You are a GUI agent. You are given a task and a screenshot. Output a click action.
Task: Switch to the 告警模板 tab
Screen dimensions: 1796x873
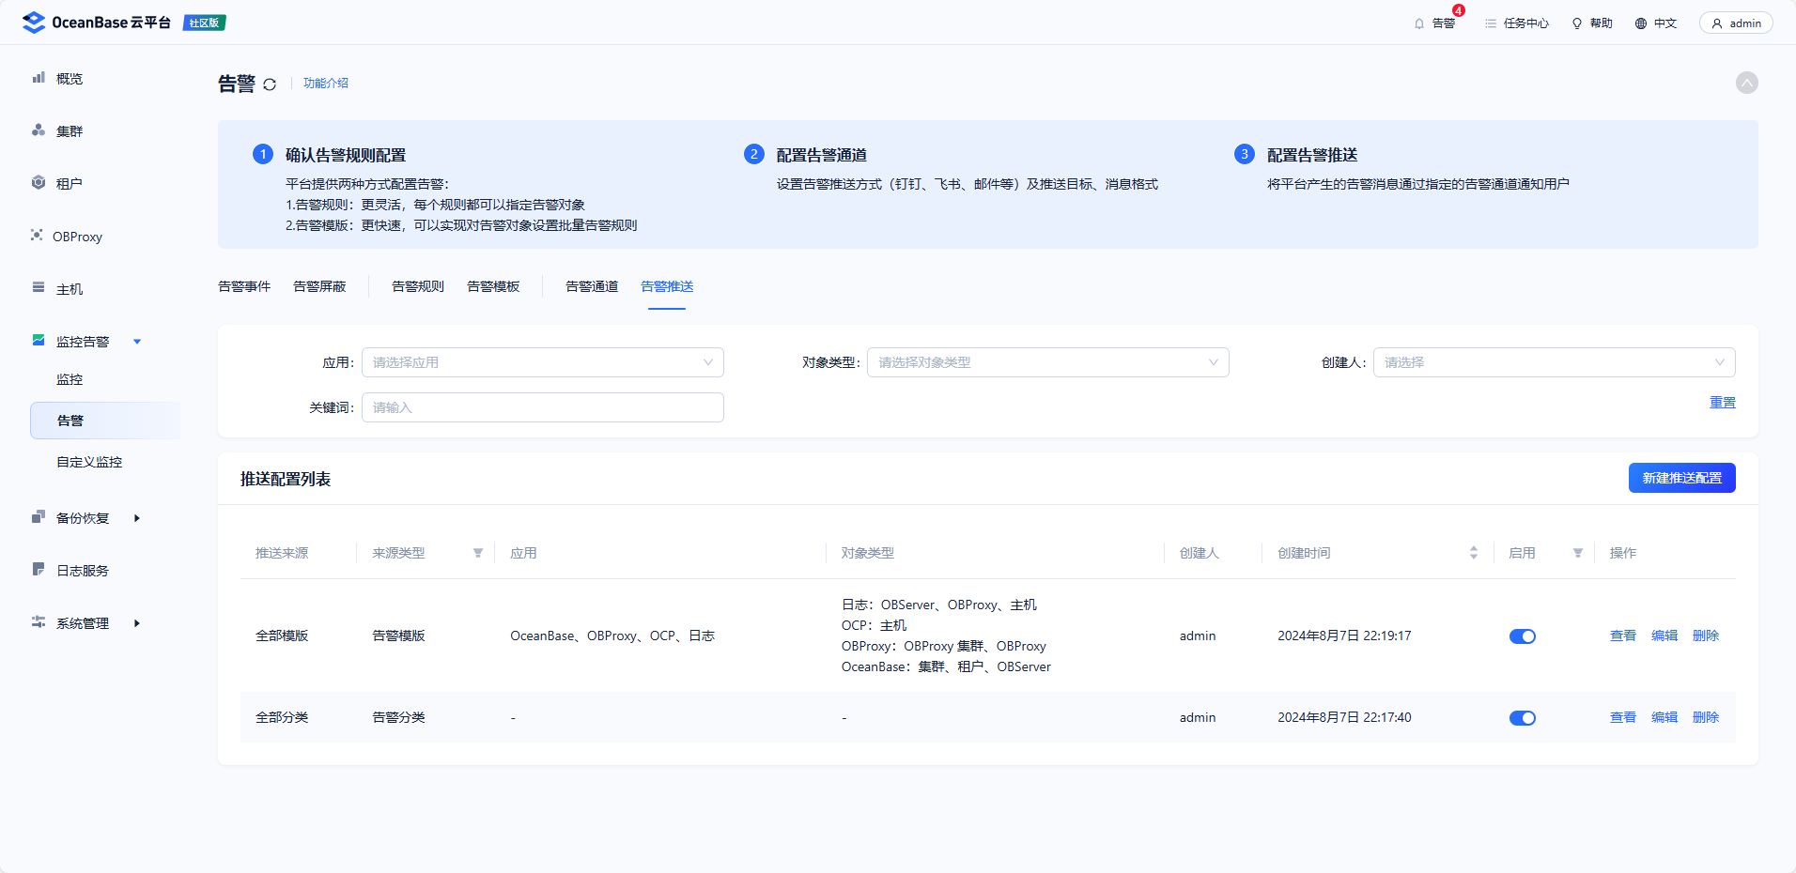point(493,286)
